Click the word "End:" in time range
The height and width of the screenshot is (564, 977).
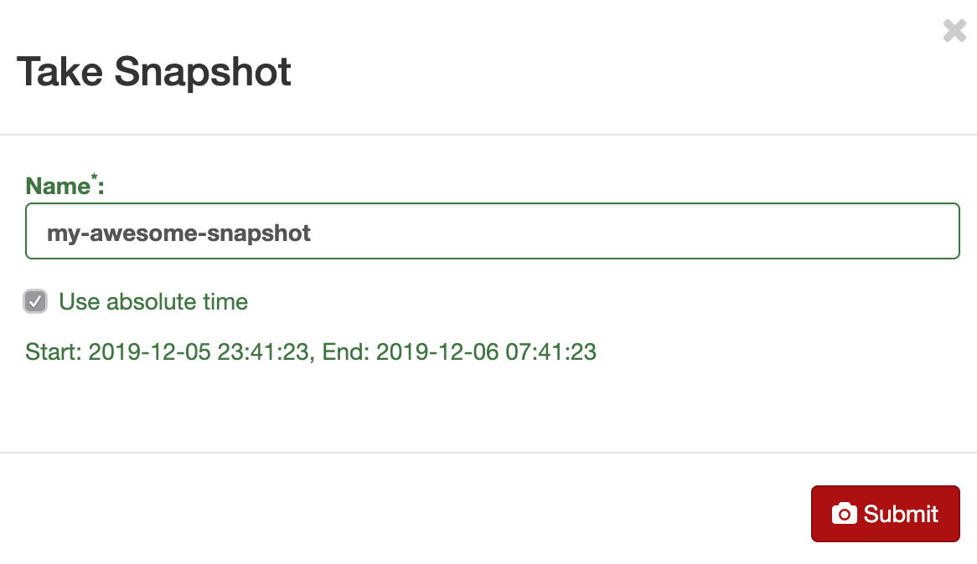(346, 351)
